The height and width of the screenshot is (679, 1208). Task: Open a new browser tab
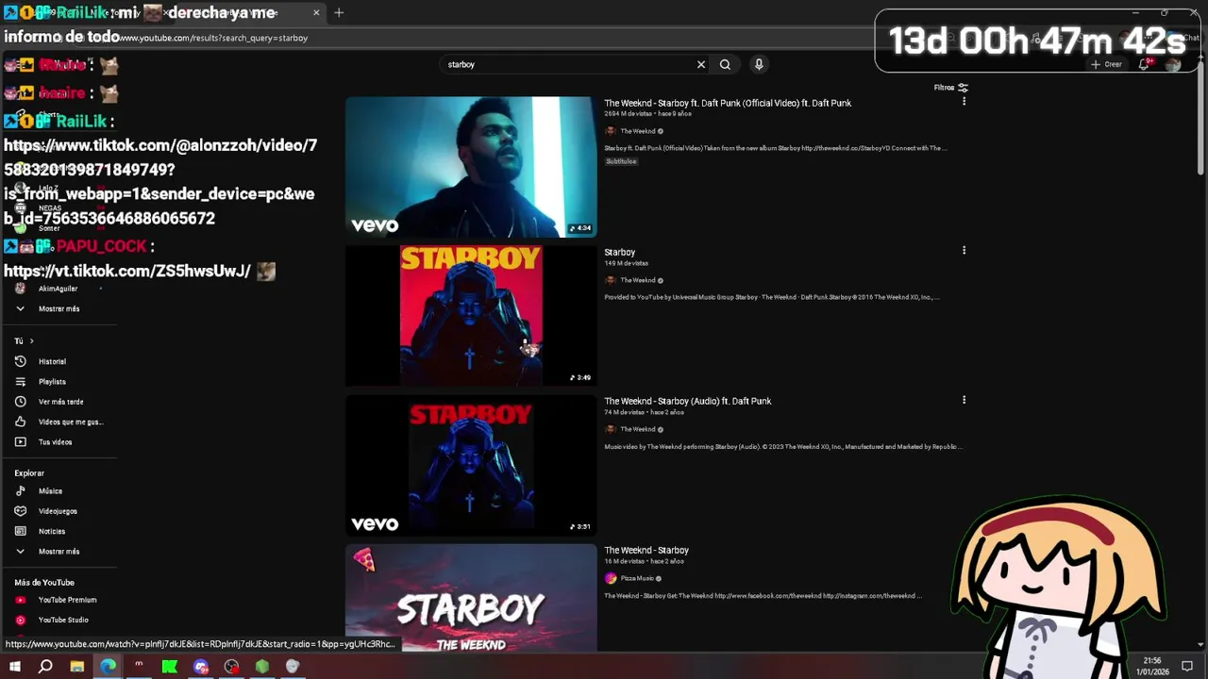point(339,12)
